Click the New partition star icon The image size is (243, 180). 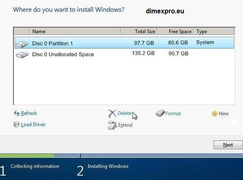tap(215, 114)
